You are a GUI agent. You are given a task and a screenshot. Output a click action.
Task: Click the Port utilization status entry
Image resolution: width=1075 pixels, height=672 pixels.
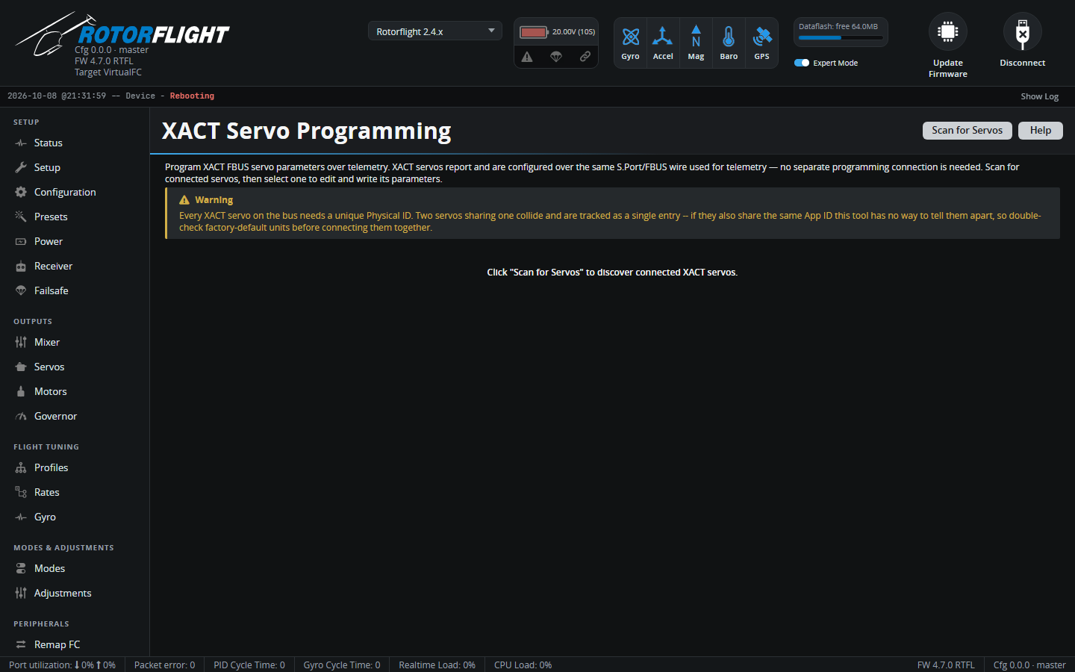point(62,665)
